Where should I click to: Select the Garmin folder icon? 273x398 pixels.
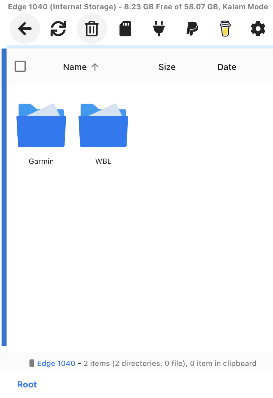(41, 126)
